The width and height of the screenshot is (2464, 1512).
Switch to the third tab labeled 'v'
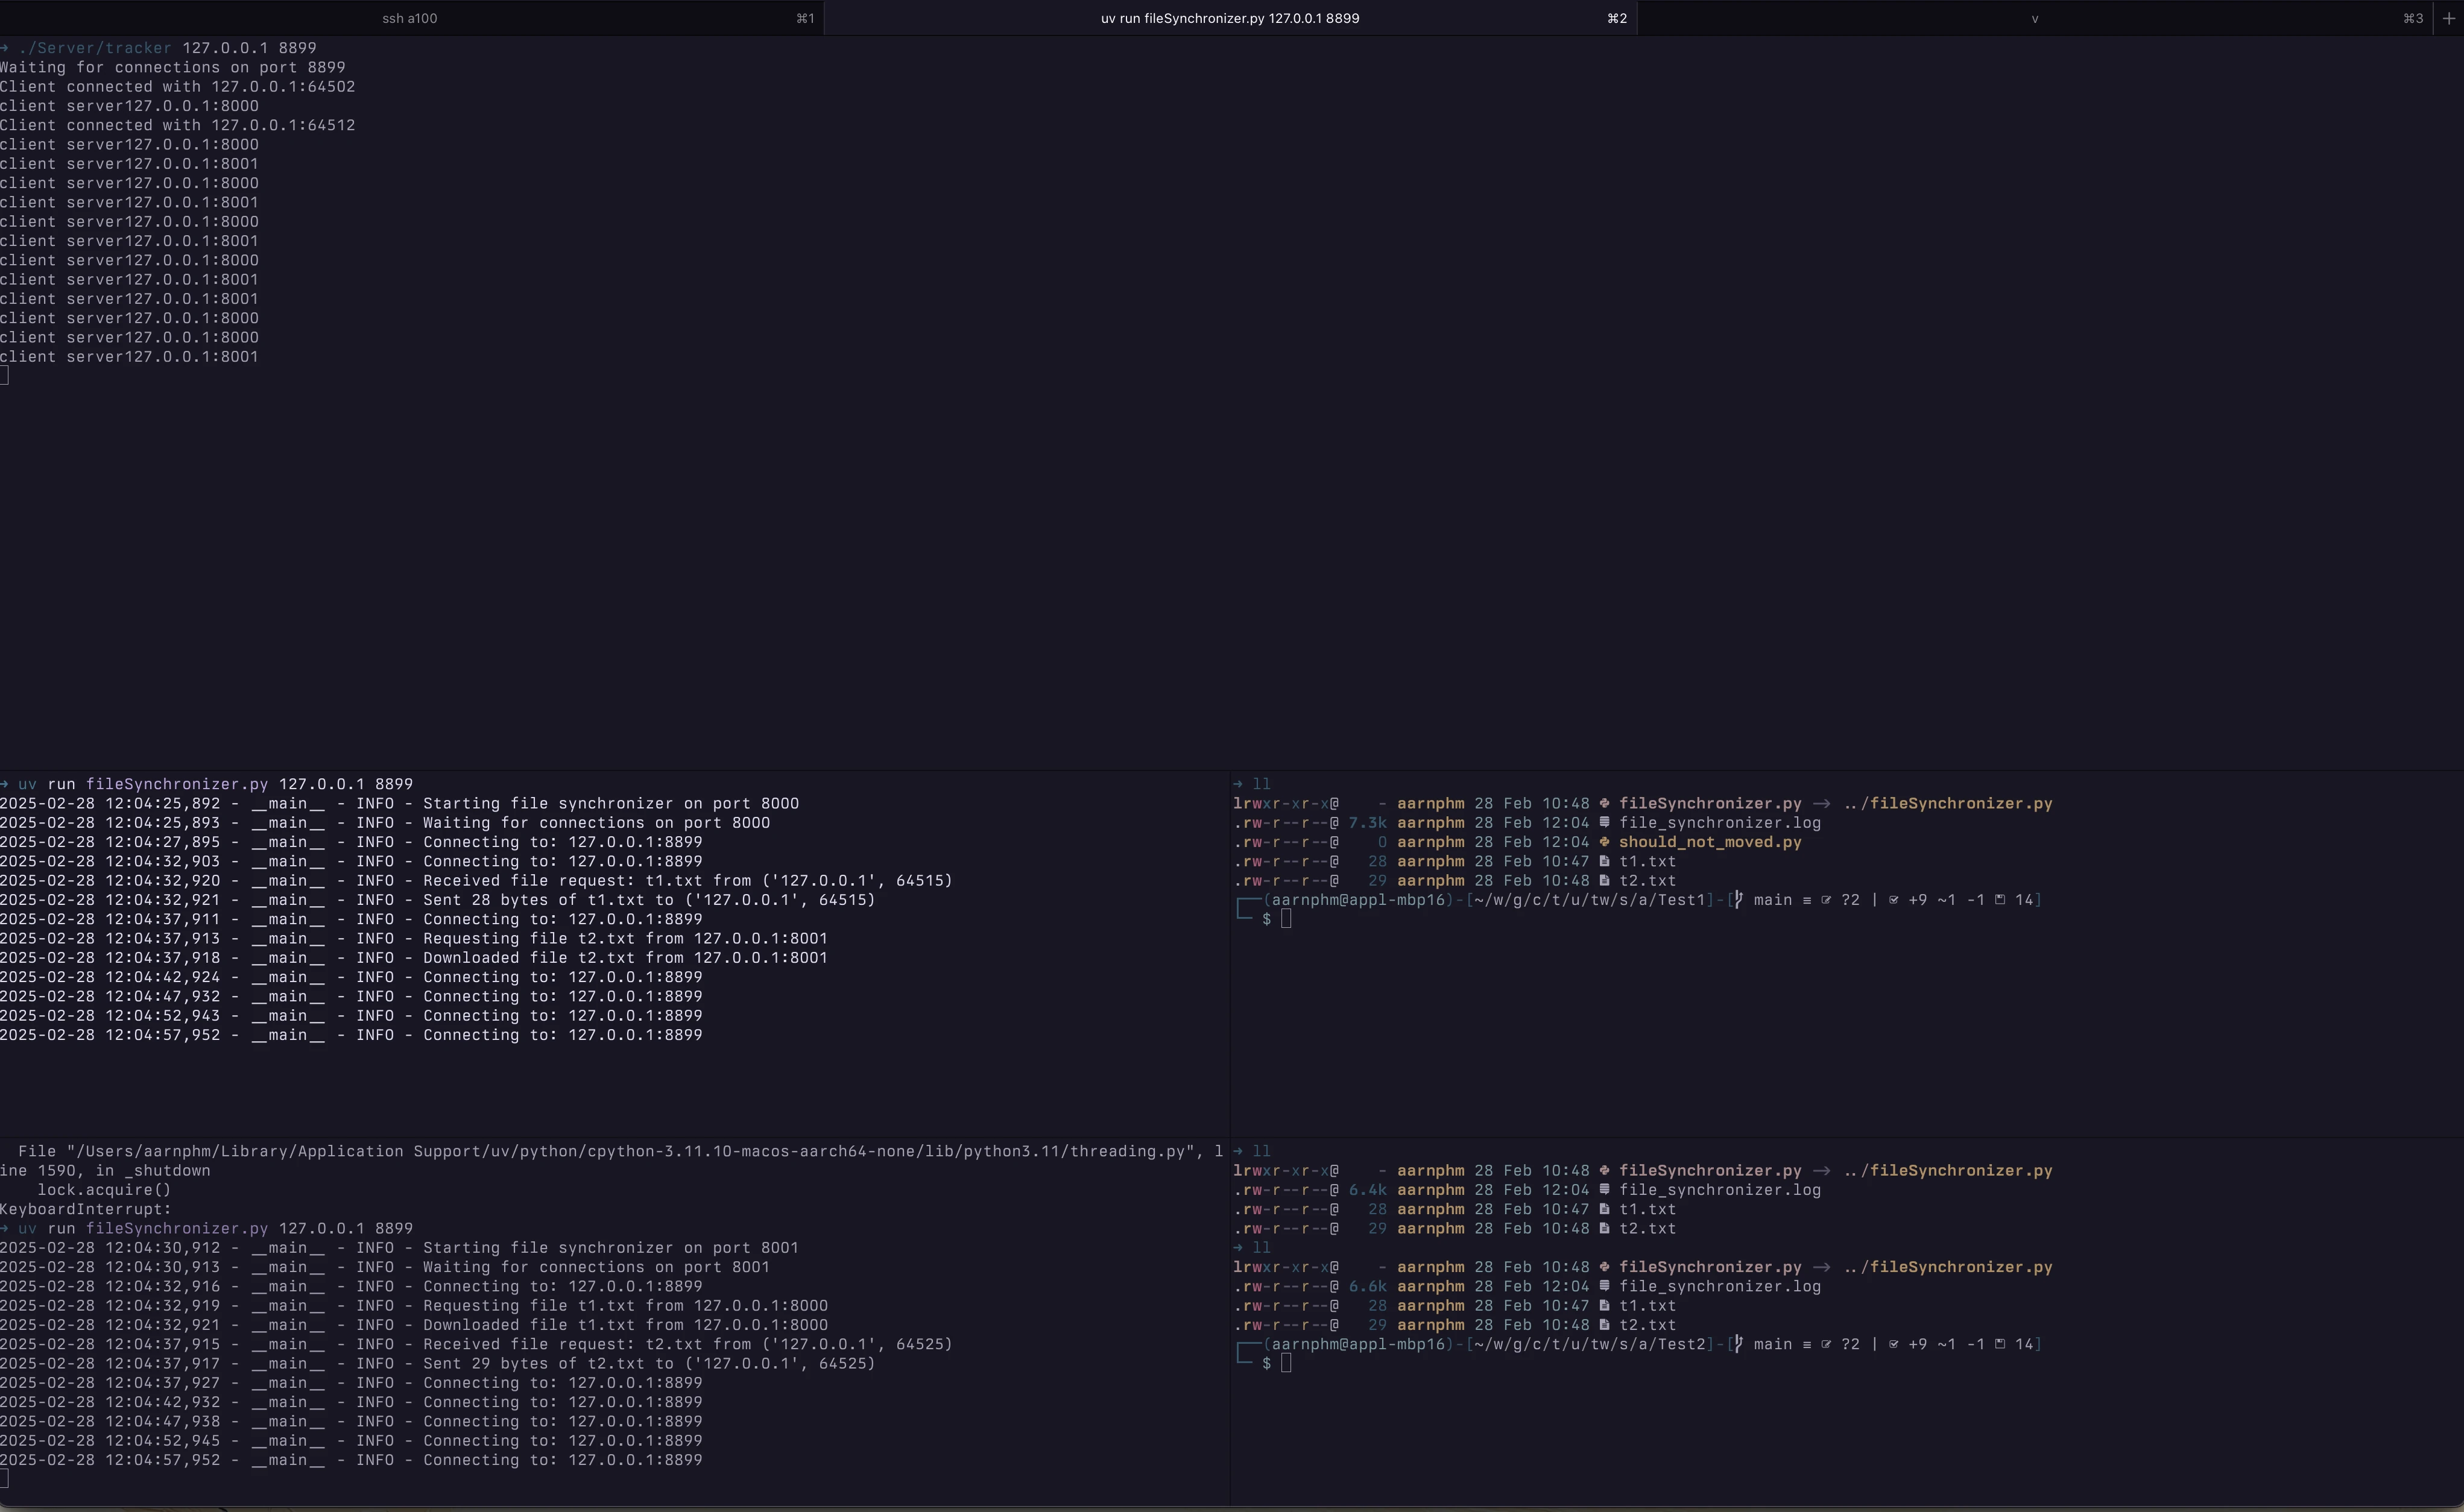[x=2034, y=18]
